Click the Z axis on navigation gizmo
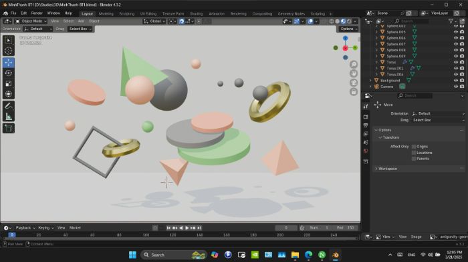The image size is (468, 262). point(346,38)
